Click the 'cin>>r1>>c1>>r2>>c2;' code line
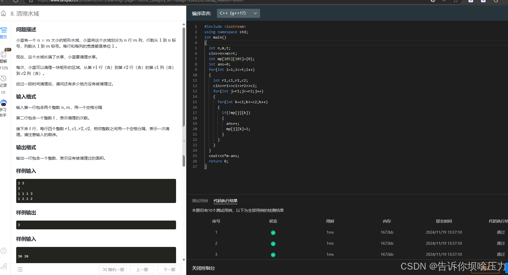Image resolution: width=508 pixels, height=275 pixels. 235,86
